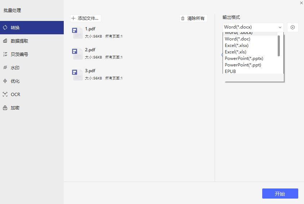Choose Excel(*.xls) from the list
The height and width of the screenshot is (204, 304).
[250, 52]
